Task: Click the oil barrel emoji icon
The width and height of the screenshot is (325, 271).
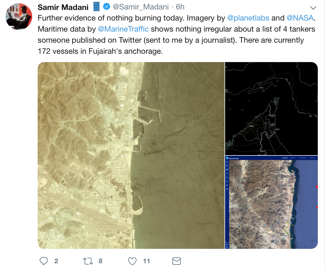Action: (96, 6)
